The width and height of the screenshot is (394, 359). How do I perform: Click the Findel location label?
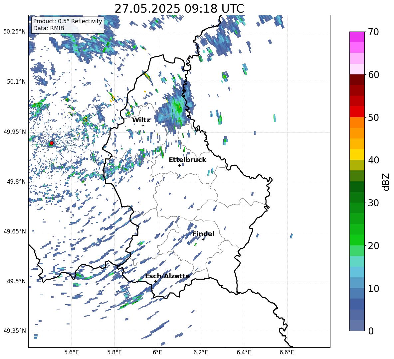203,234
